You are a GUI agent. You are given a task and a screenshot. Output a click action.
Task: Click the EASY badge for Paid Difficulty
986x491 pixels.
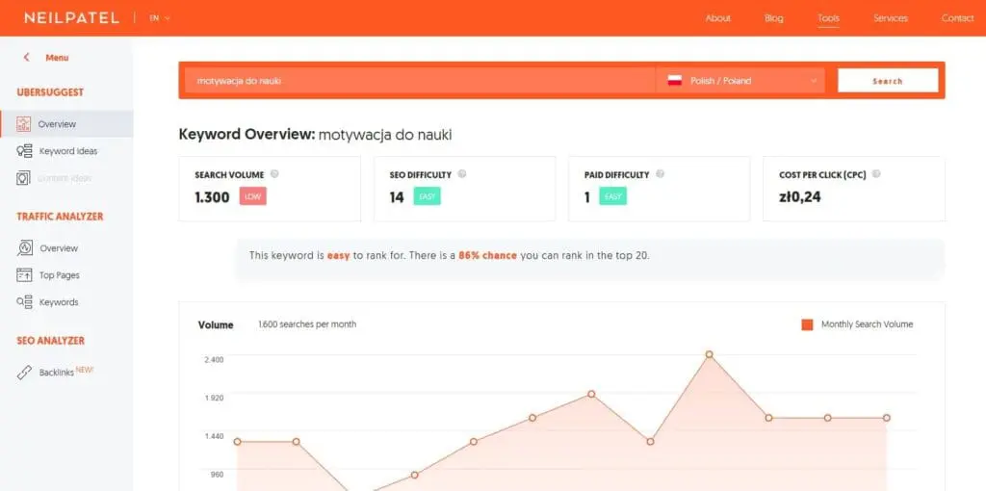(613, 196)
